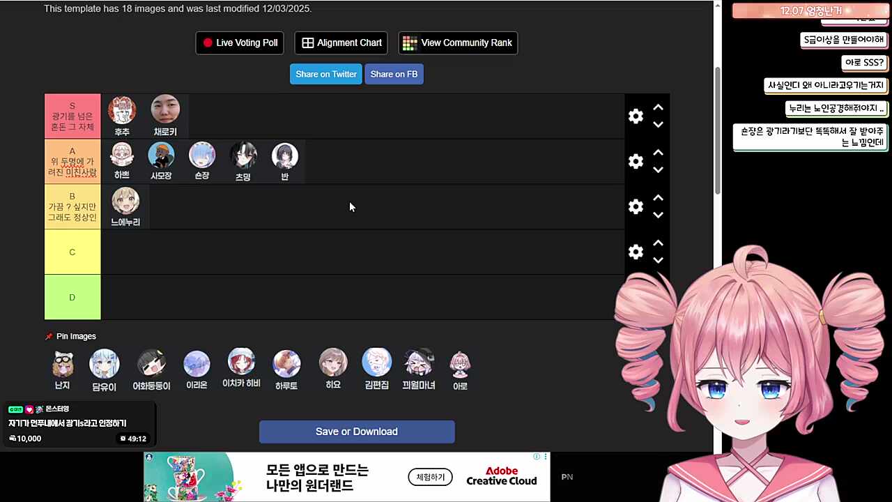Open the S tier settings gear

[636, 116]
